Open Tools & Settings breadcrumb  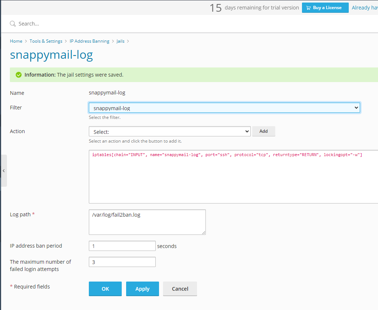click(46, 41)
